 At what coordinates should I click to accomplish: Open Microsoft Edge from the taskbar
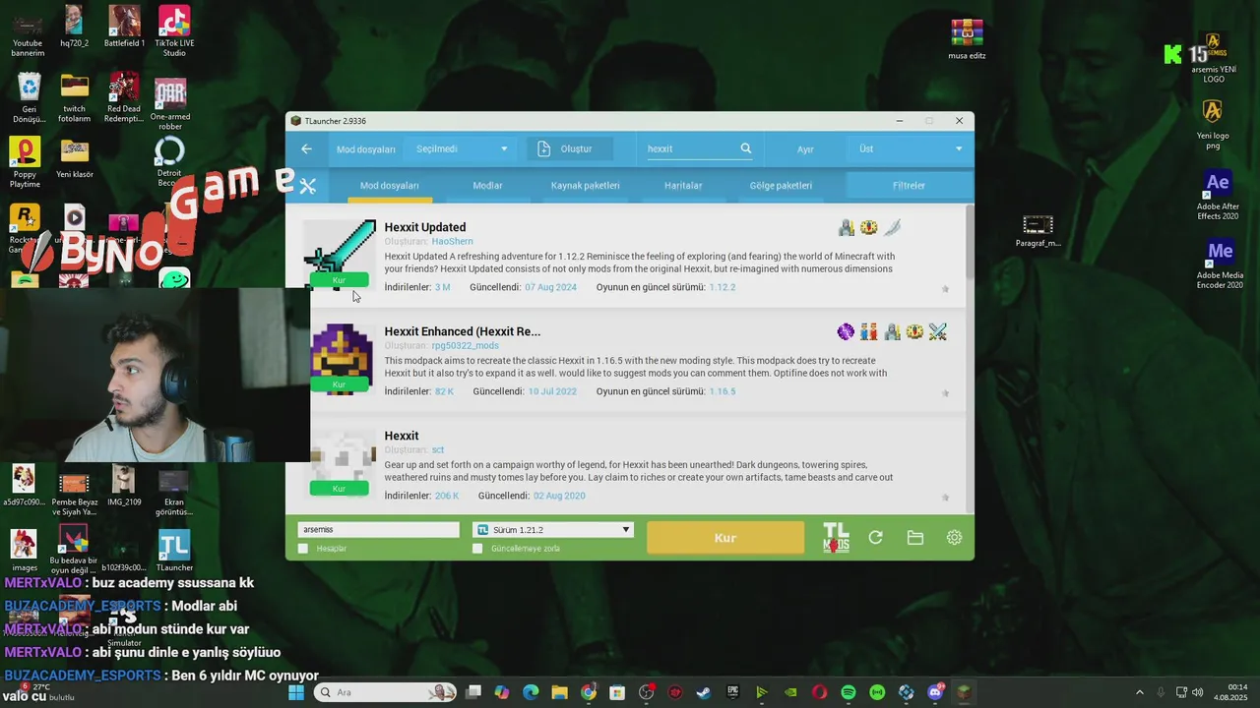(x=531, y=692)
